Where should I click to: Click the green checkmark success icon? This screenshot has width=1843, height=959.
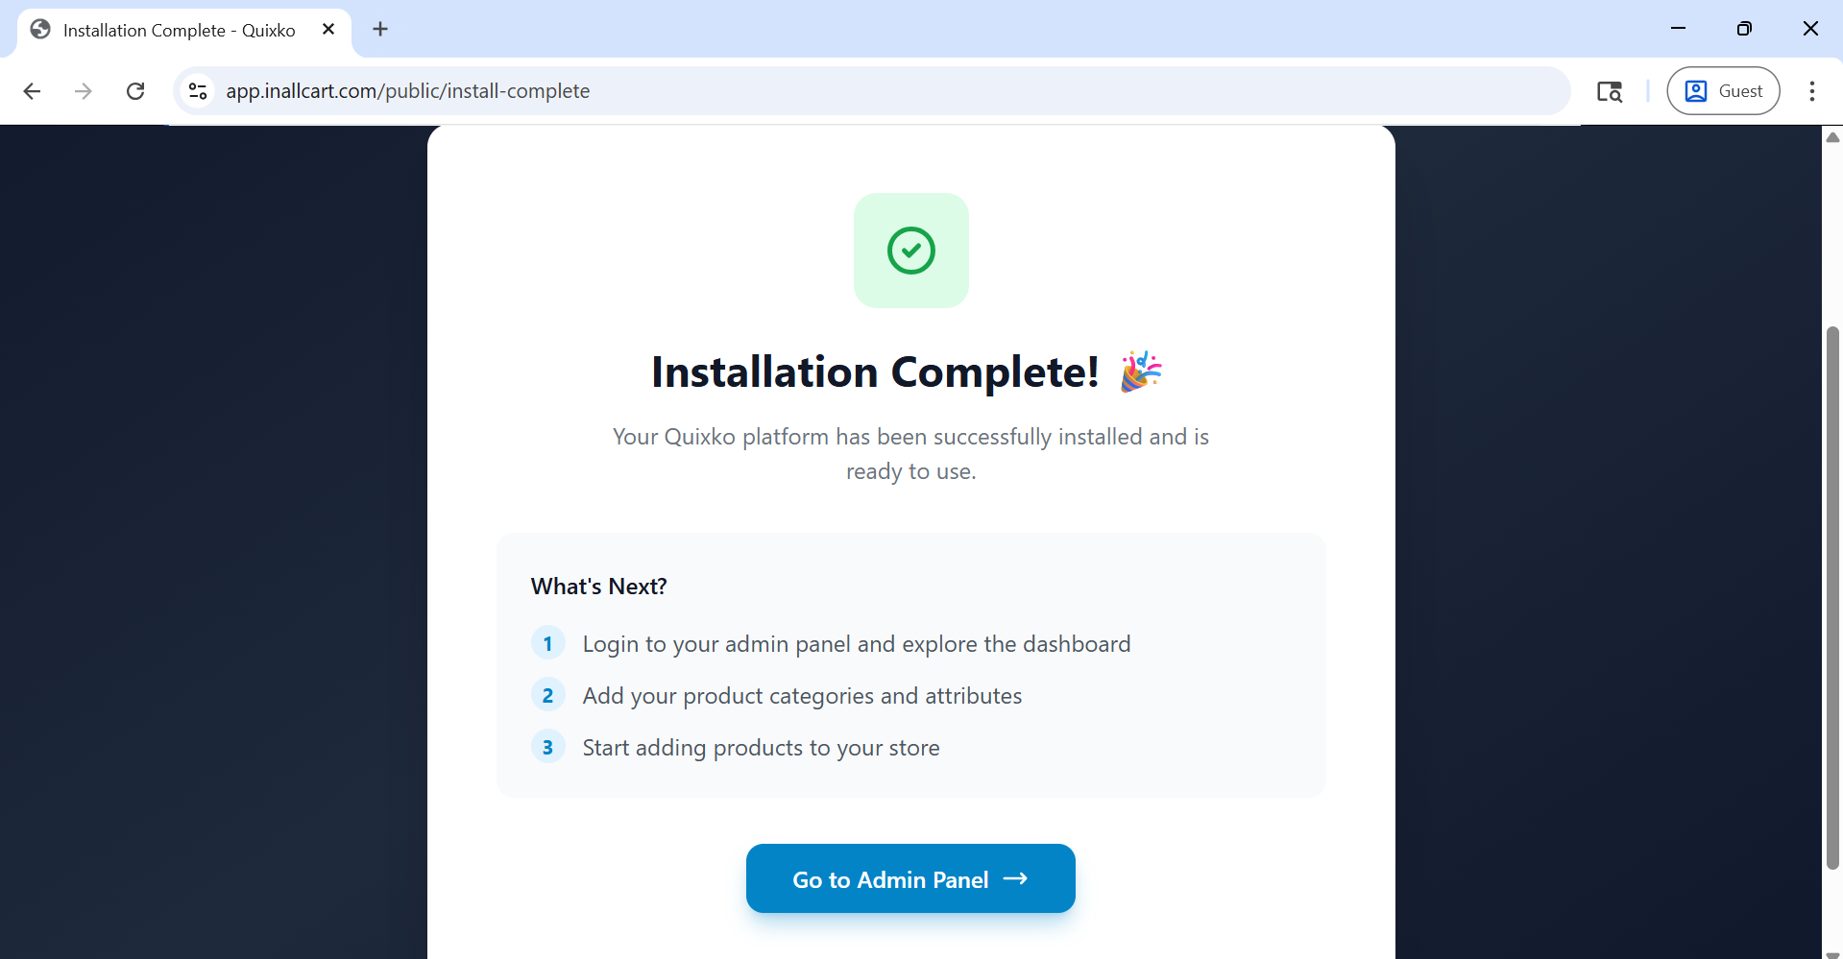click(x=911, y=251)
